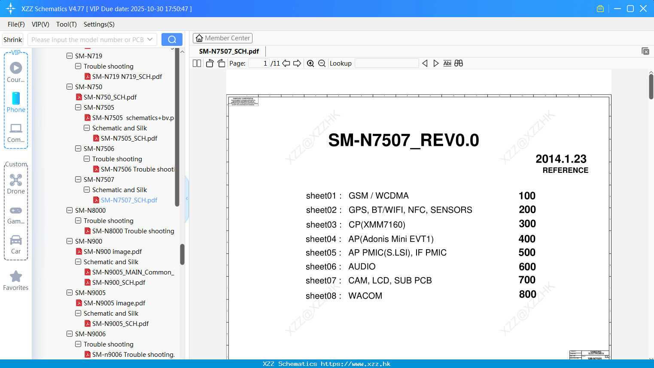
Task: Rotate page counterclockwise
Action: coord(210,63)
